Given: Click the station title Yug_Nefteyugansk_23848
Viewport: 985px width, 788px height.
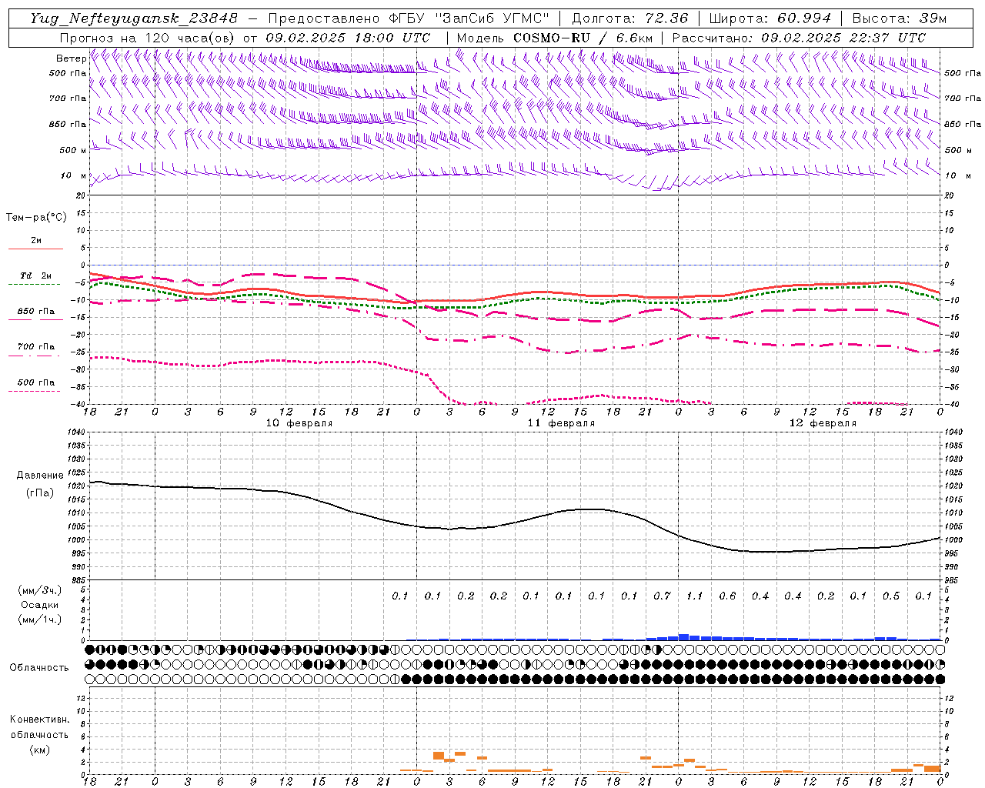Looking at the screenshot, I should (x=134, y=18).
